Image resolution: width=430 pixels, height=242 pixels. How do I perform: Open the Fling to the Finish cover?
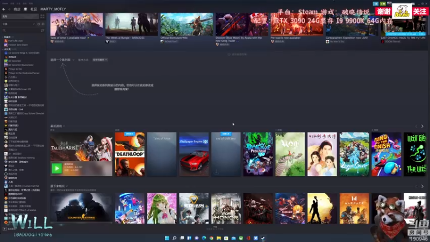tap(386, 154)
